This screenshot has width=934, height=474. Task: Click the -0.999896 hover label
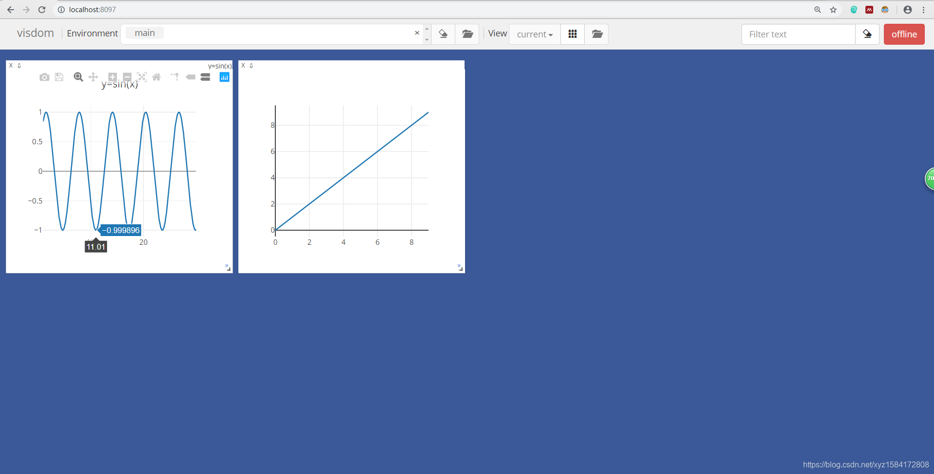click(x=121, y=230)
